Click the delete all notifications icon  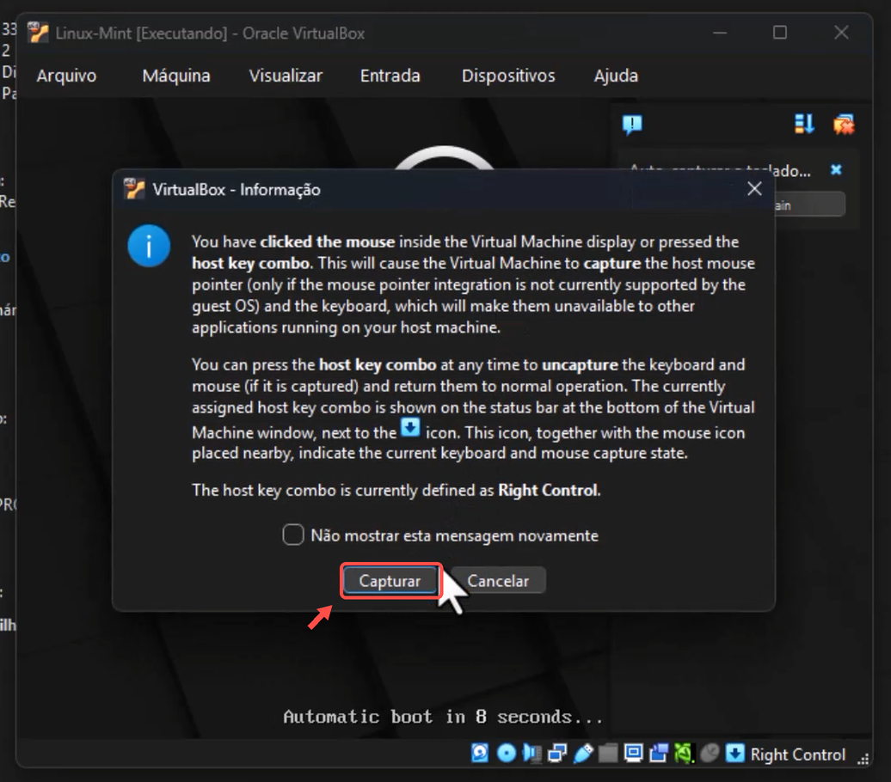(x=844, y=124)
